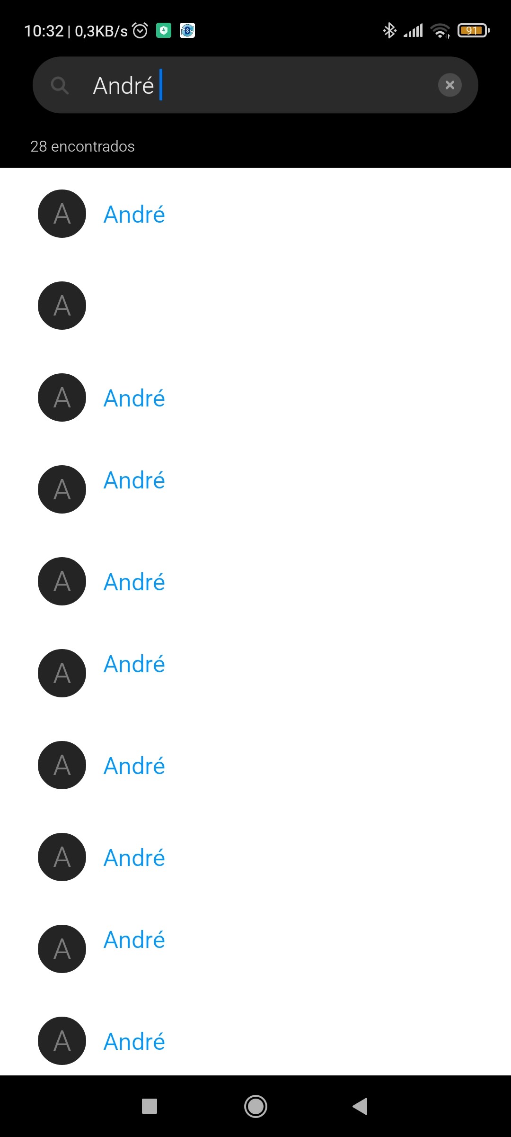This screenshot has width=511, height=1137.
Task: Tap the blue Bluetooth app notification icon
Action: [187, 31]
